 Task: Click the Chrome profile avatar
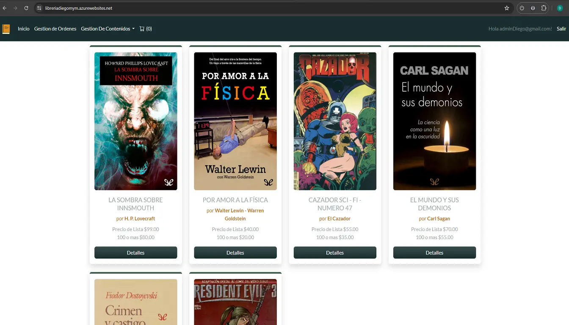tap(560, 8)
